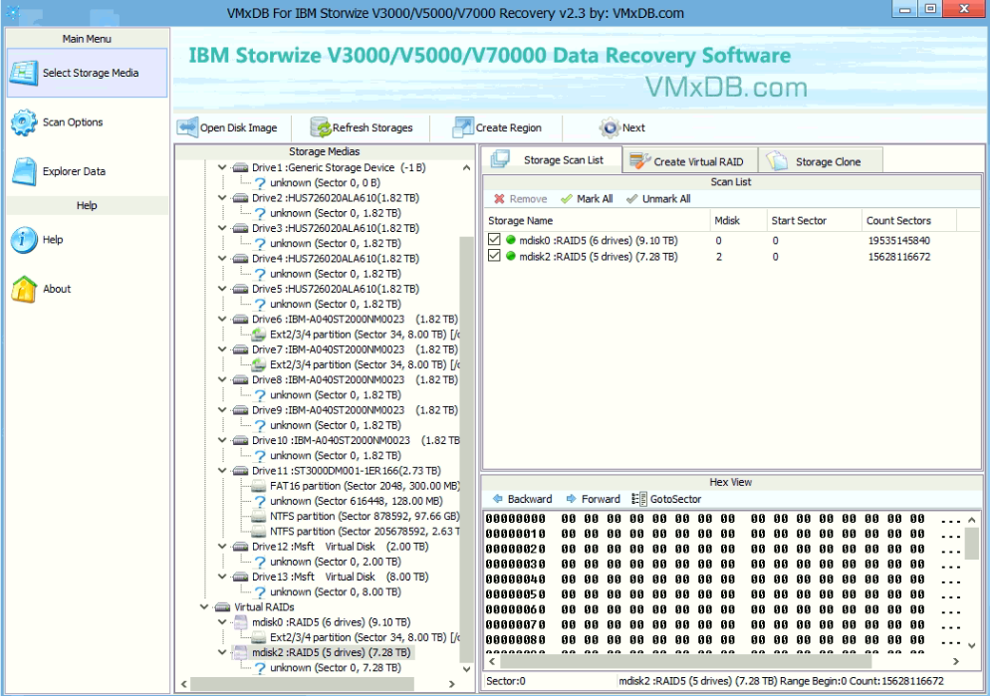Click the Unmark All checkmark icon

click(x=631, y=199)
